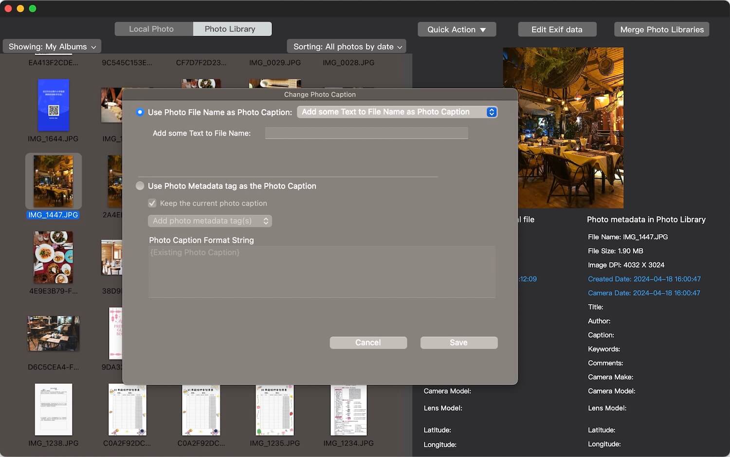The width and height of the screenshot is (730, 457).
Task: Select the IMG_1234.JPG thumbnail
Action: 348,409
